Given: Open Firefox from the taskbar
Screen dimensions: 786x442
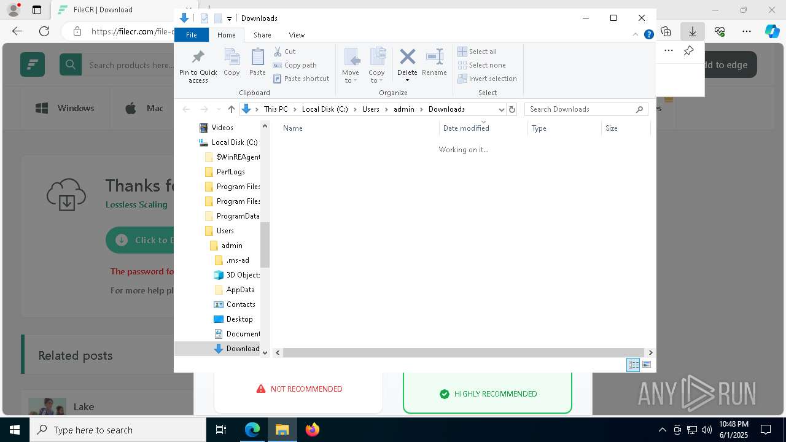Looking at the screenshot, I should click(x=313, y=430).
